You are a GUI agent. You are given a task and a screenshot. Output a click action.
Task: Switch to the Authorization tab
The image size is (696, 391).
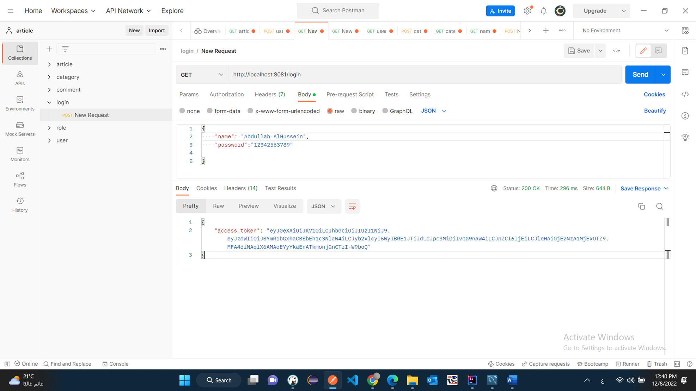click(x=226, y=94)
